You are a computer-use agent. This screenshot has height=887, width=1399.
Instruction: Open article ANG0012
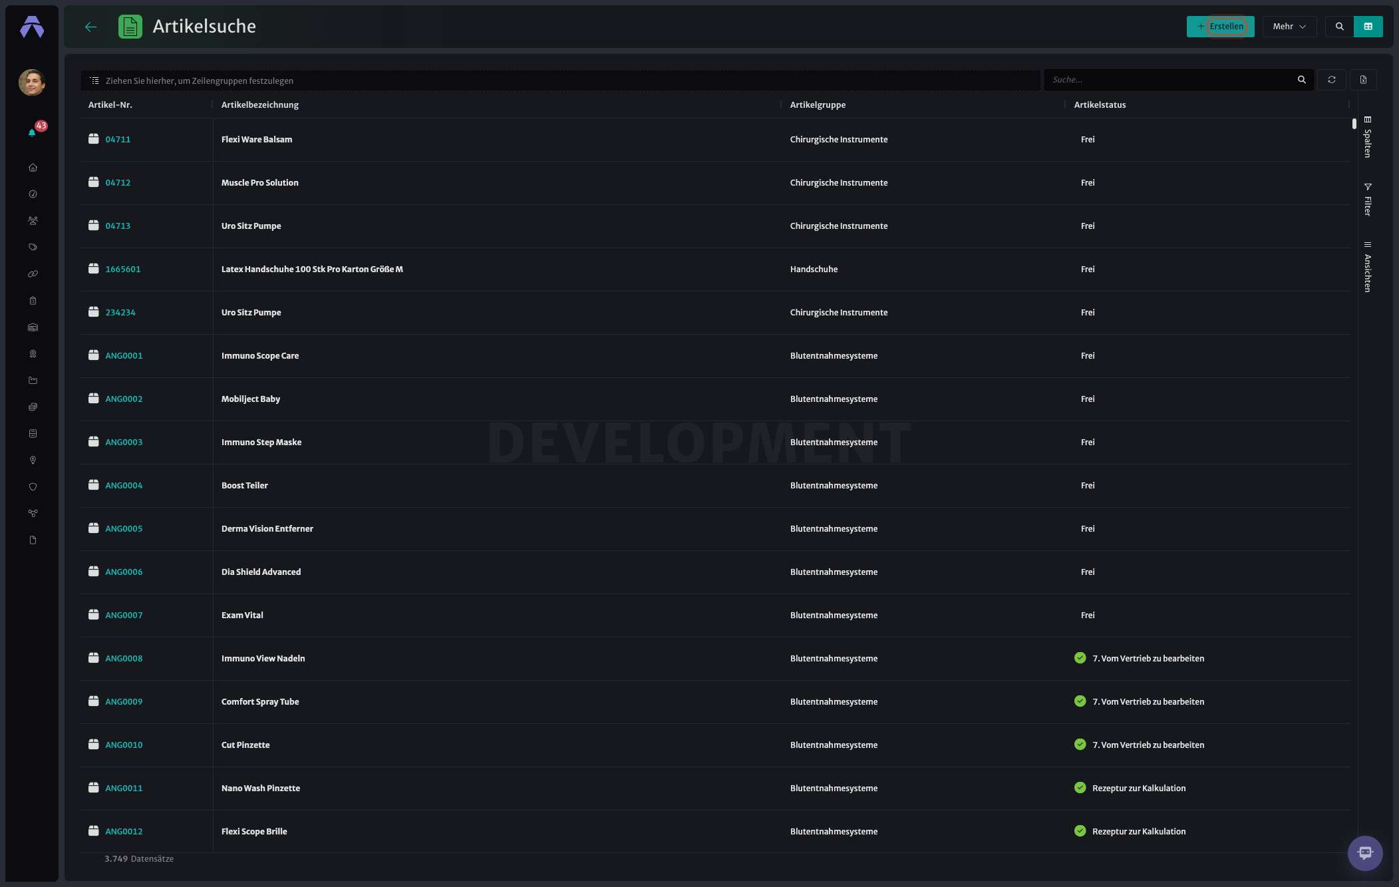[124, 831]
